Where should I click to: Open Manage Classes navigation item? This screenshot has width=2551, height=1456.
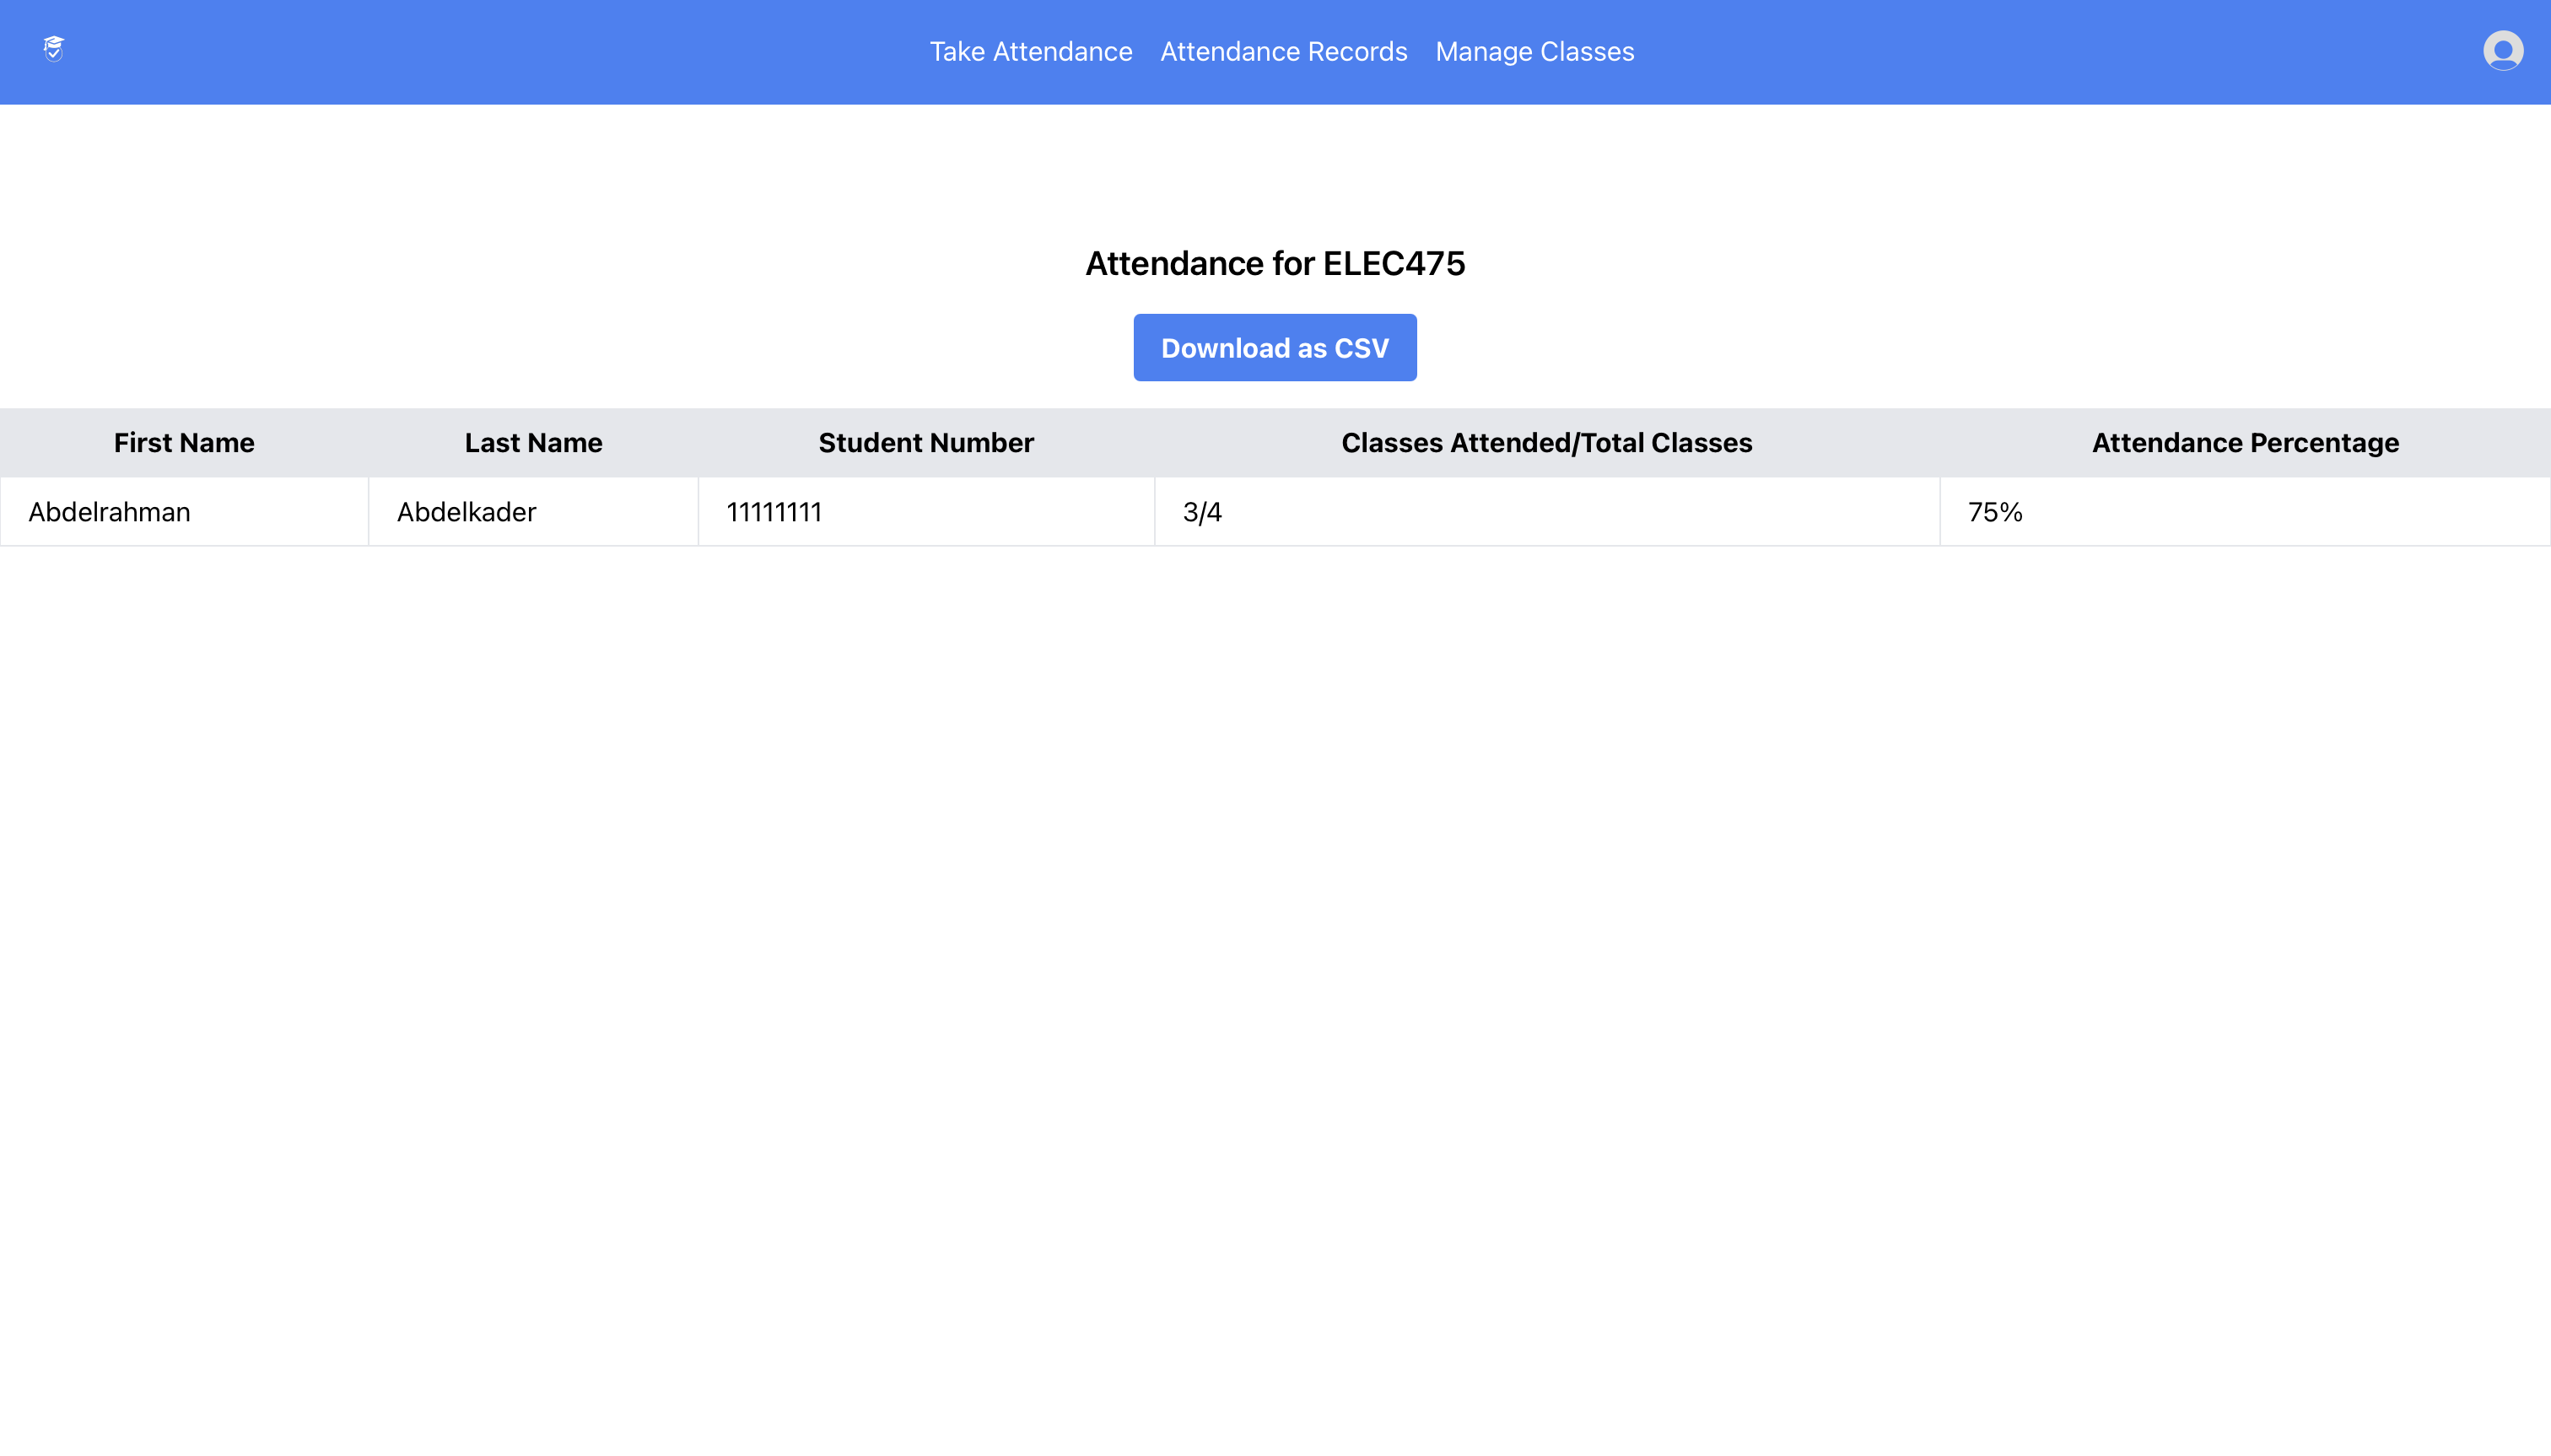coord(1534,51)
